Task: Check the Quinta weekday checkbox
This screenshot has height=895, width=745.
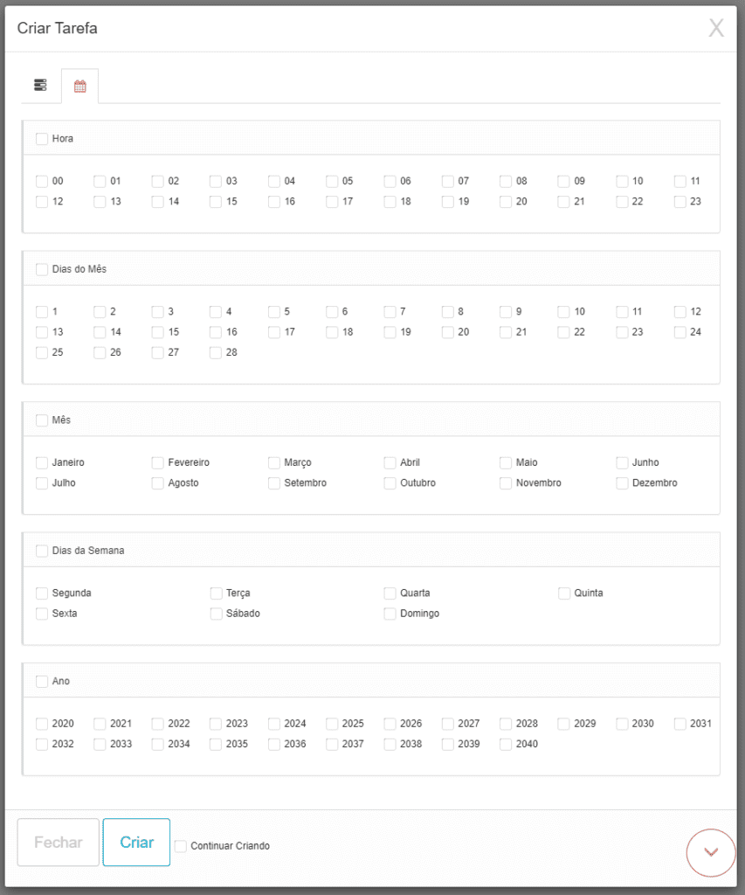Action: 563,593
